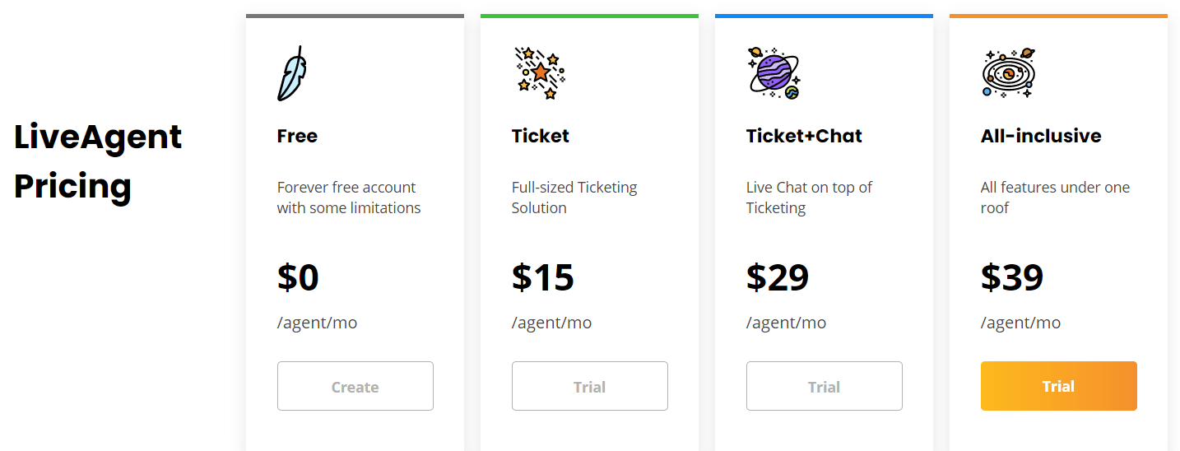Click 'Full-sized Ticketing Solution' description
This screenshot has height=451, width=1180.
tap(574, 198)
